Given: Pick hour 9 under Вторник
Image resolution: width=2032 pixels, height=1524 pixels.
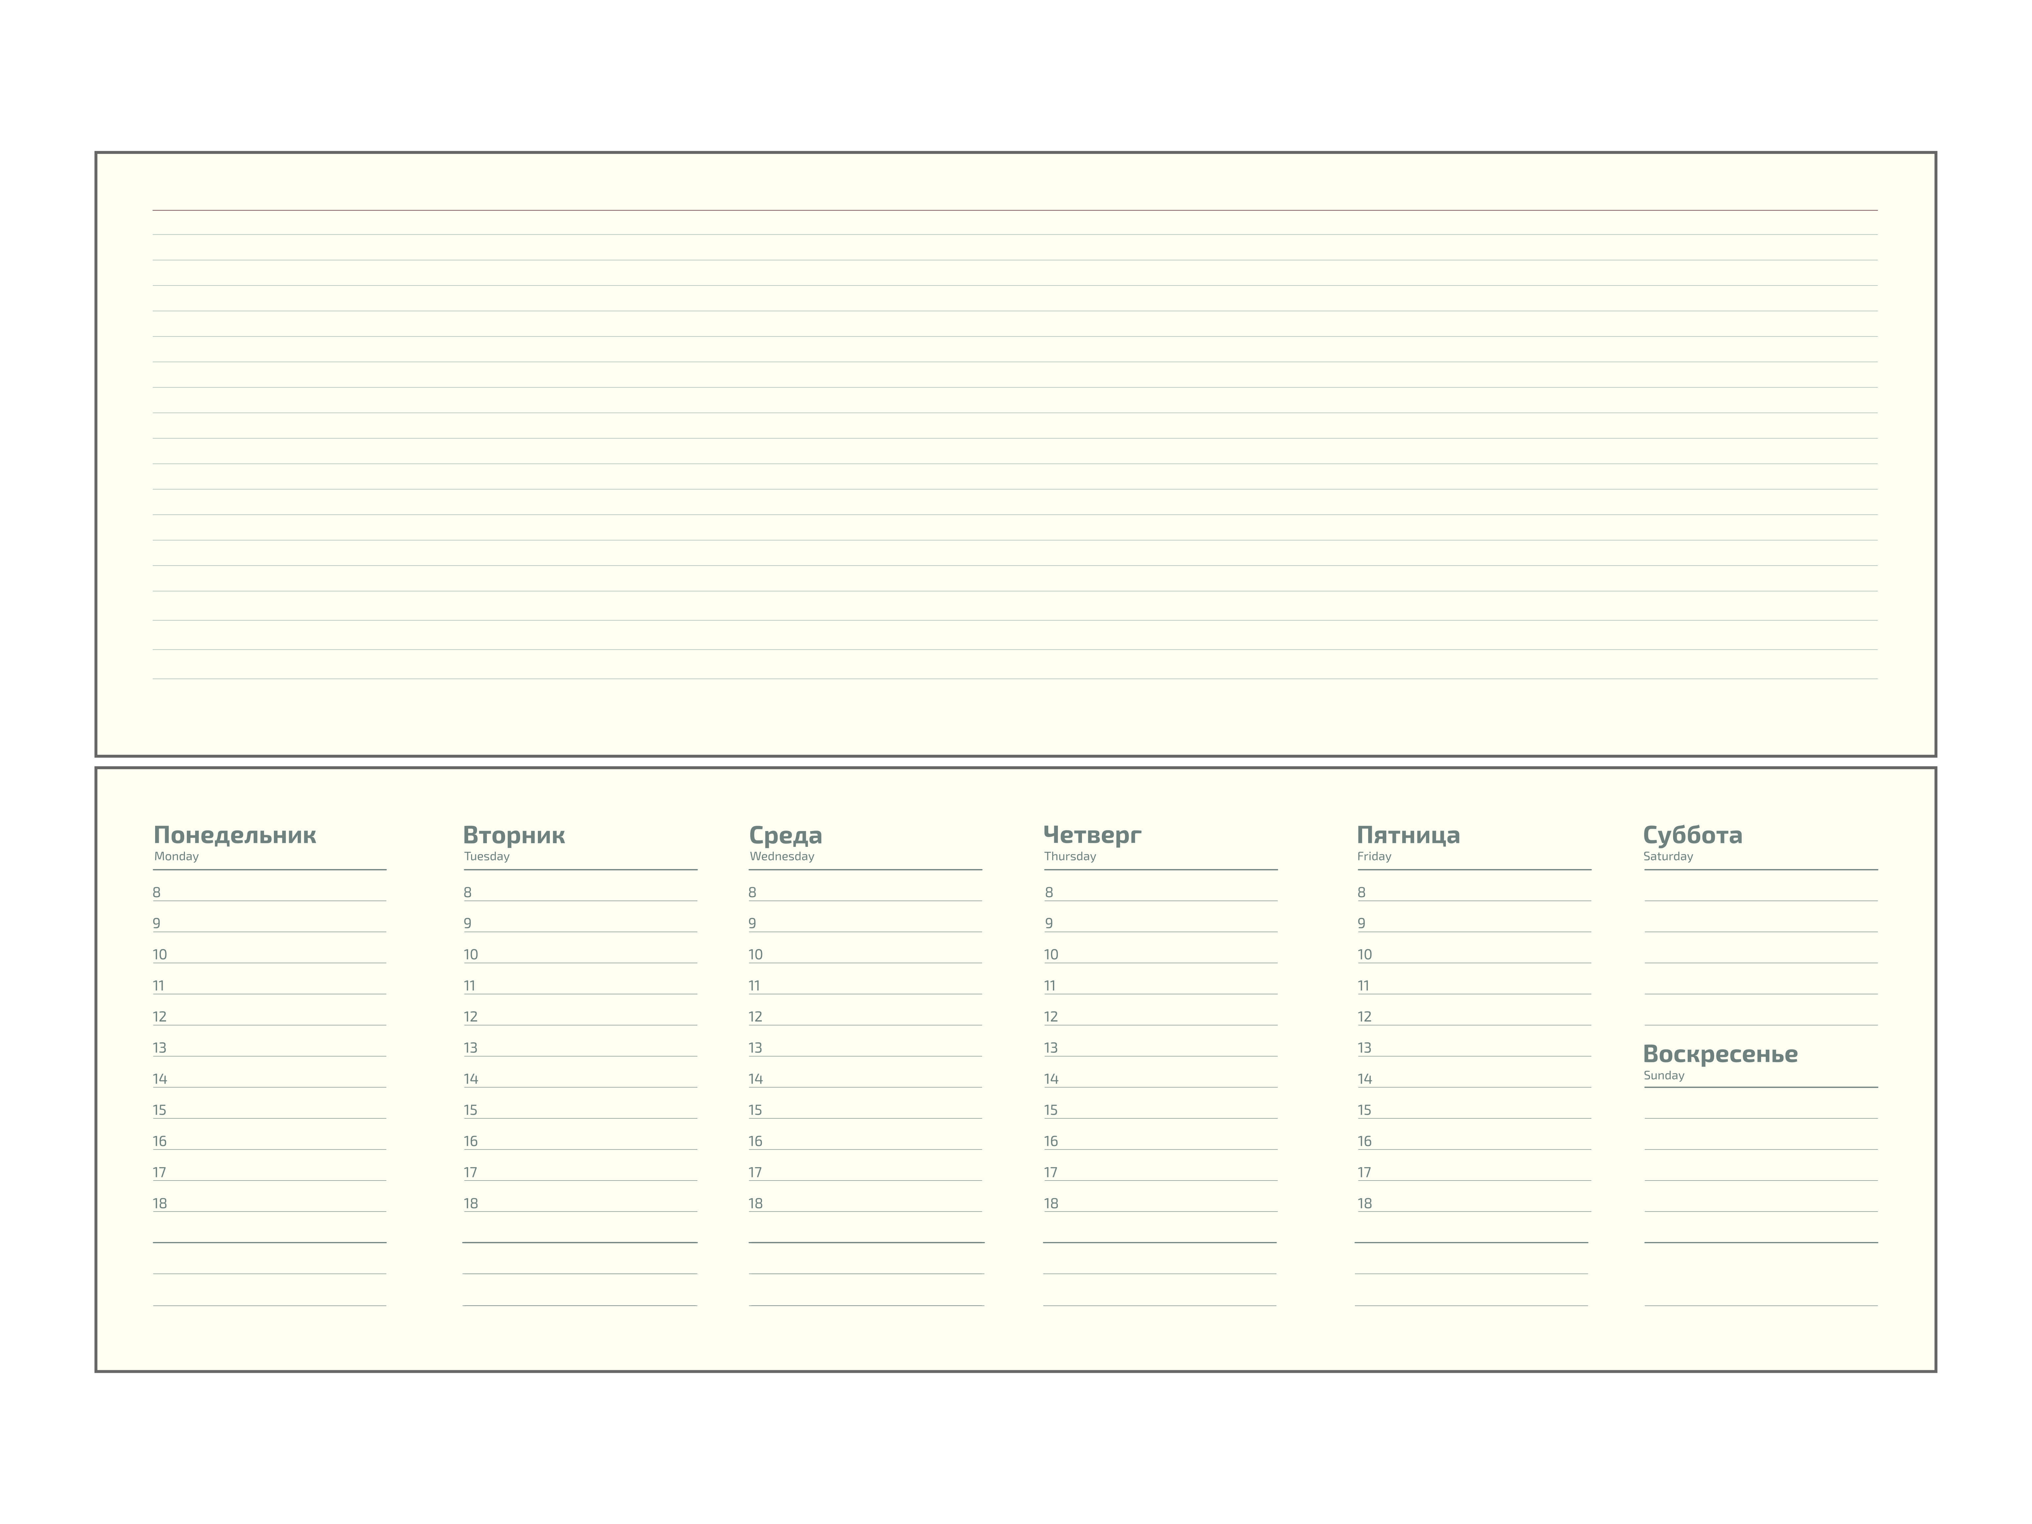Looking at the screenshot, I should (468, 923).
